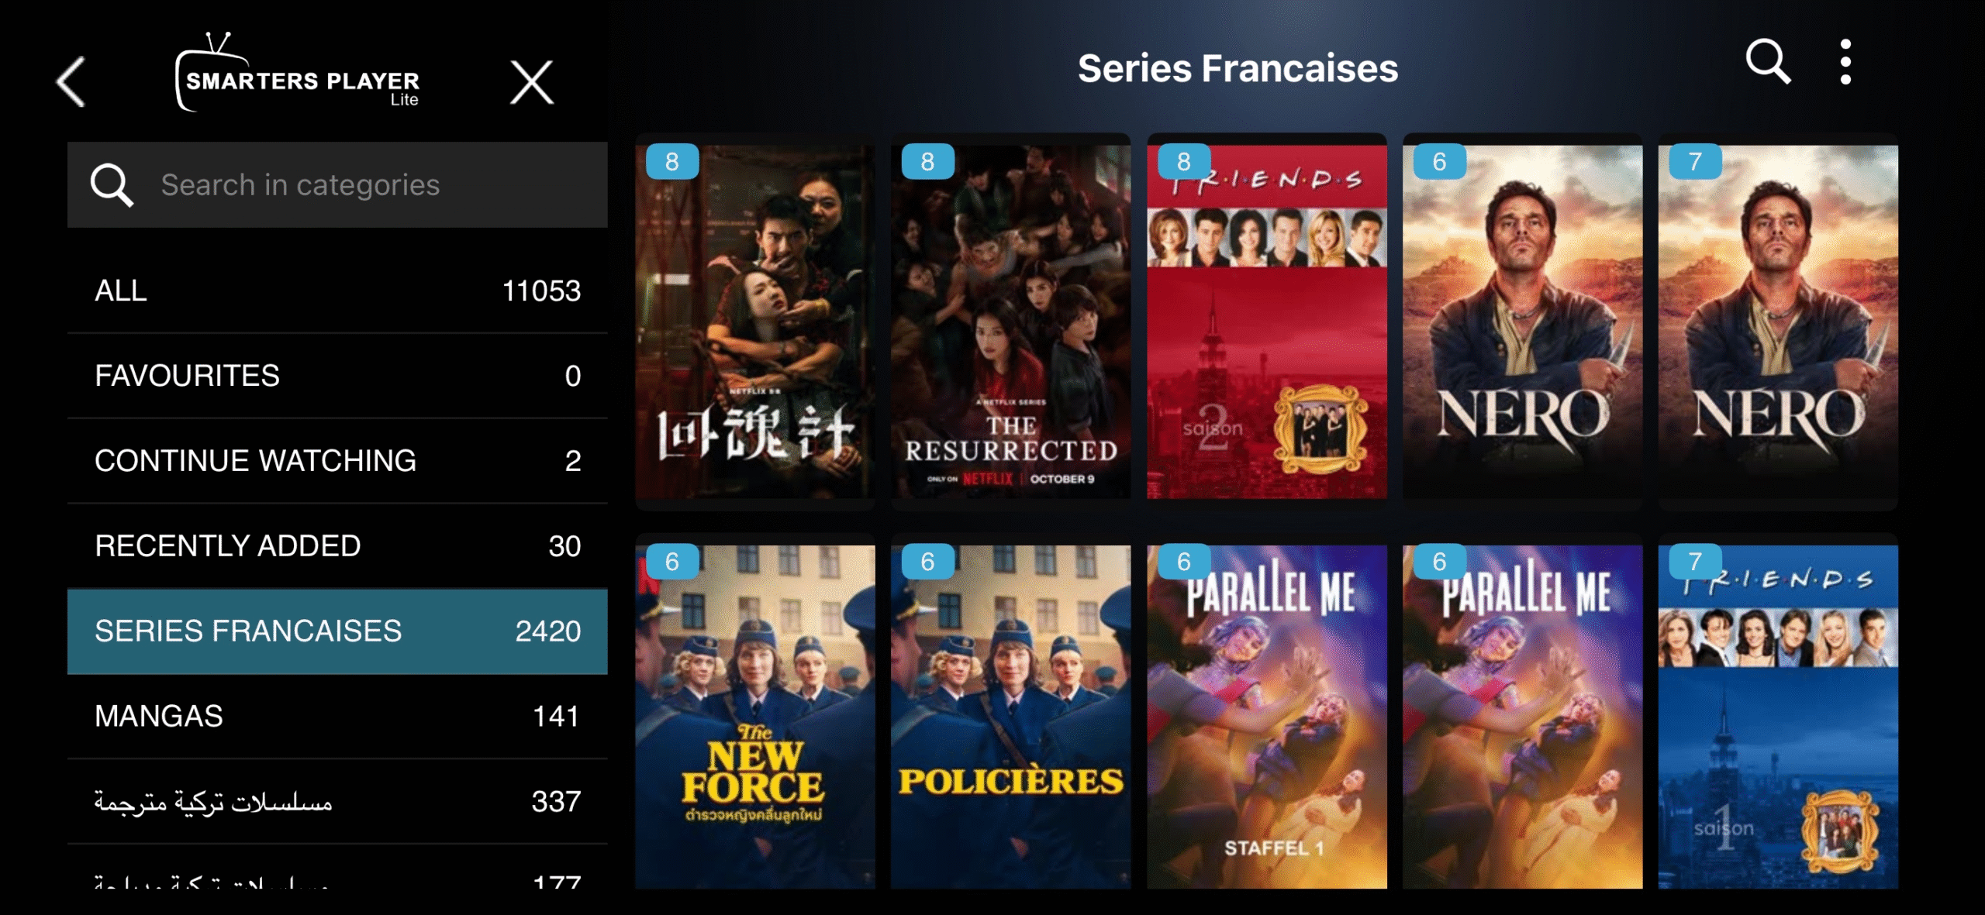Open the CONTINUE WATCHING category
1985x915 pixels.
[337, 461]
